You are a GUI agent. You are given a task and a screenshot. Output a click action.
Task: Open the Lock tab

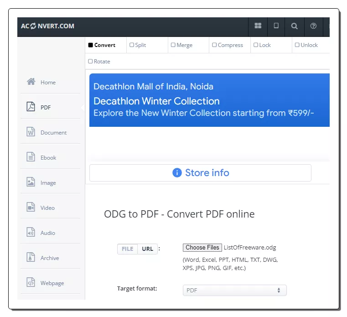point(262,45)
